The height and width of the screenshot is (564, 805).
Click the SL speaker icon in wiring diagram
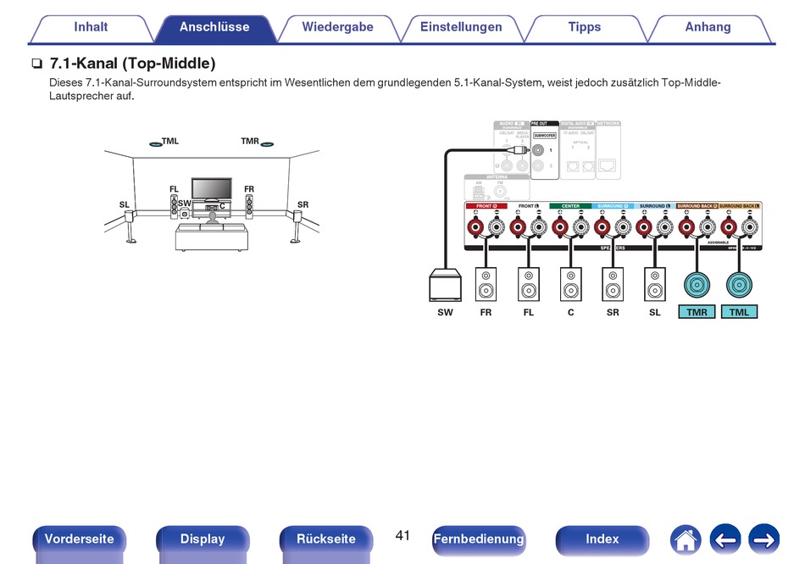[654, 284]
